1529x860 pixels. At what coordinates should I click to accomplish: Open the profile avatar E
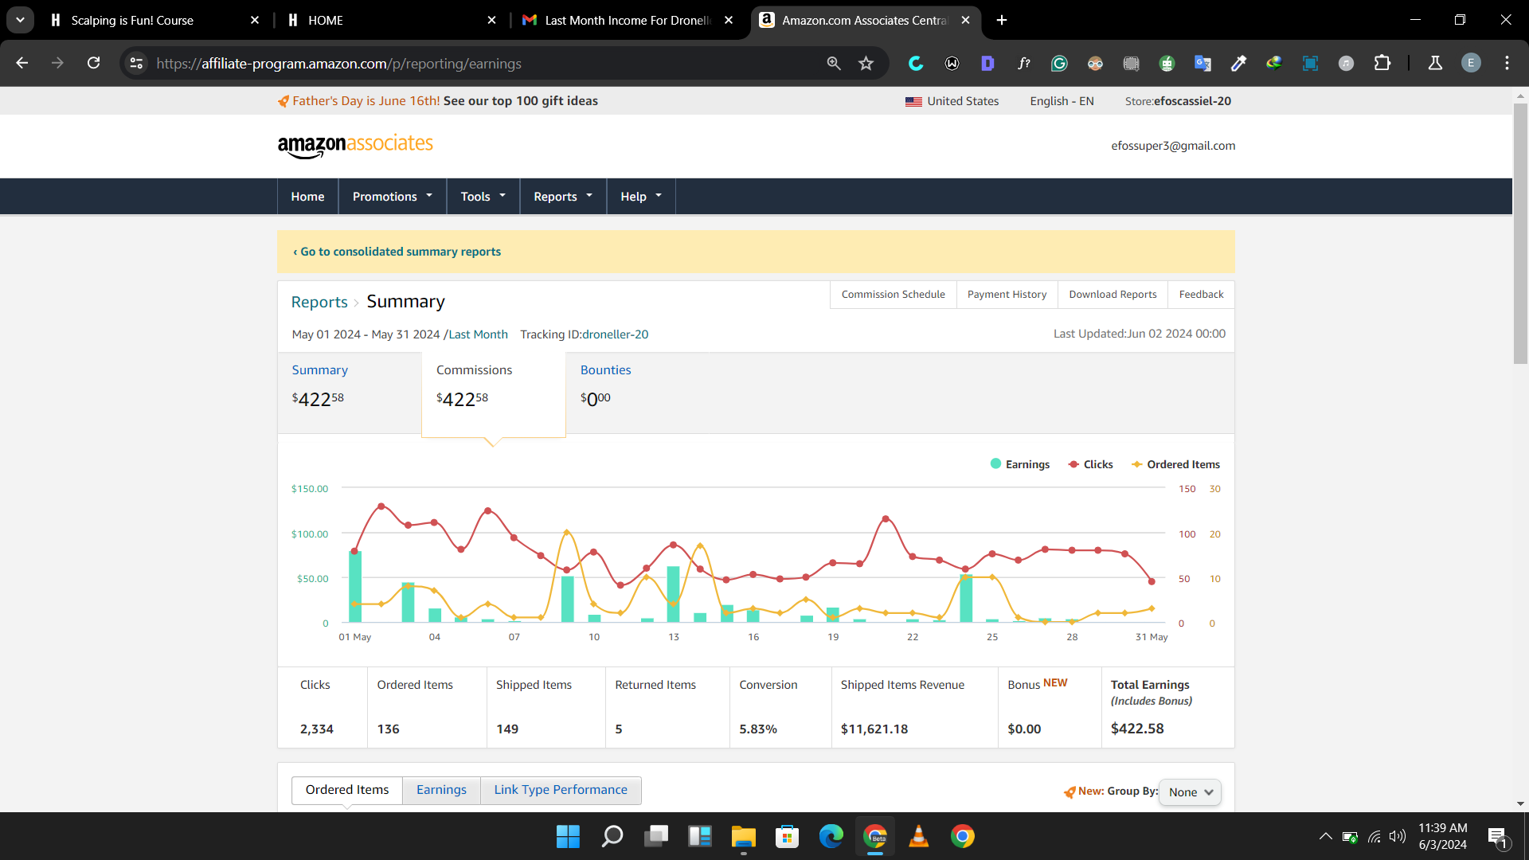coord(1471,63)
